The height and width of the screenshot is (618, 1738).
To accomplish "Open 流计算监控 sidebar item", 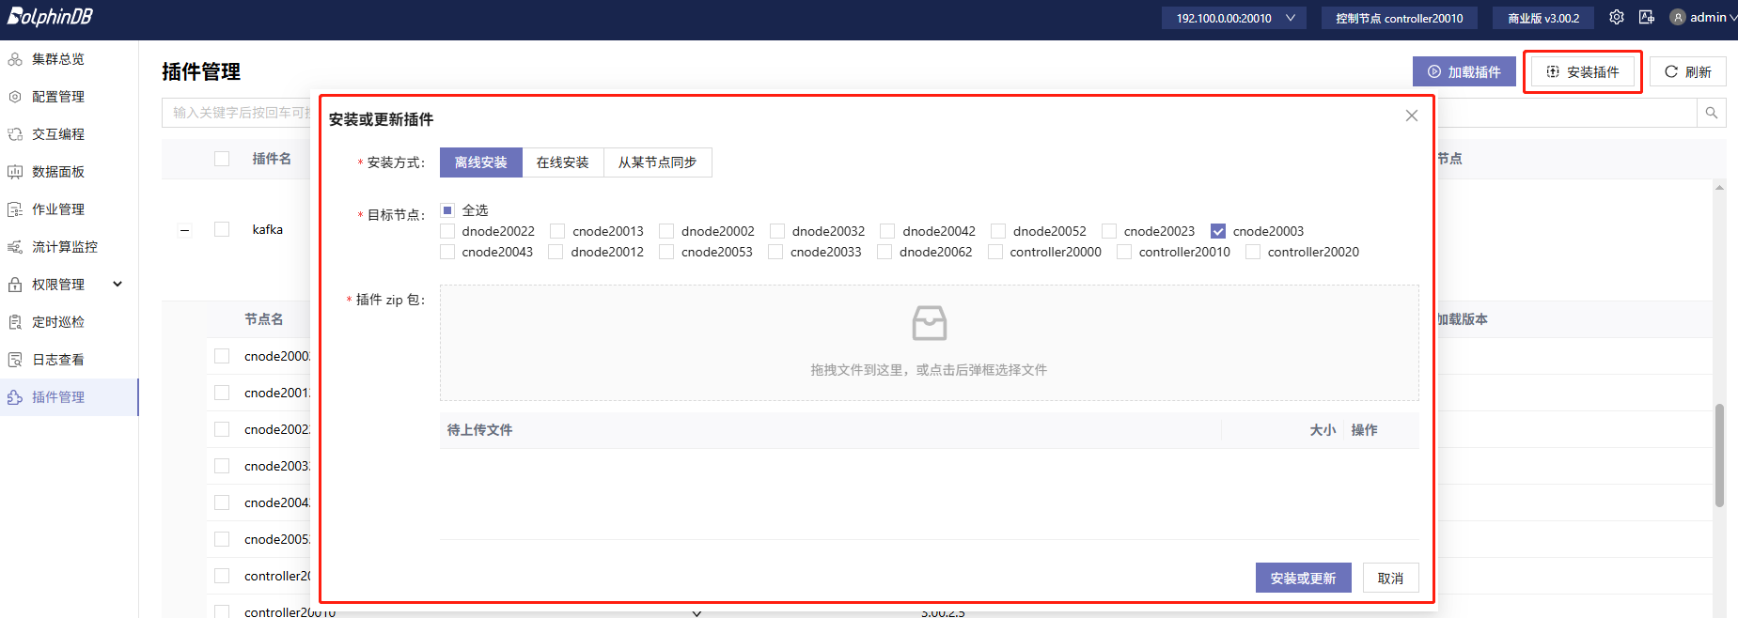I will pos(64,247).
